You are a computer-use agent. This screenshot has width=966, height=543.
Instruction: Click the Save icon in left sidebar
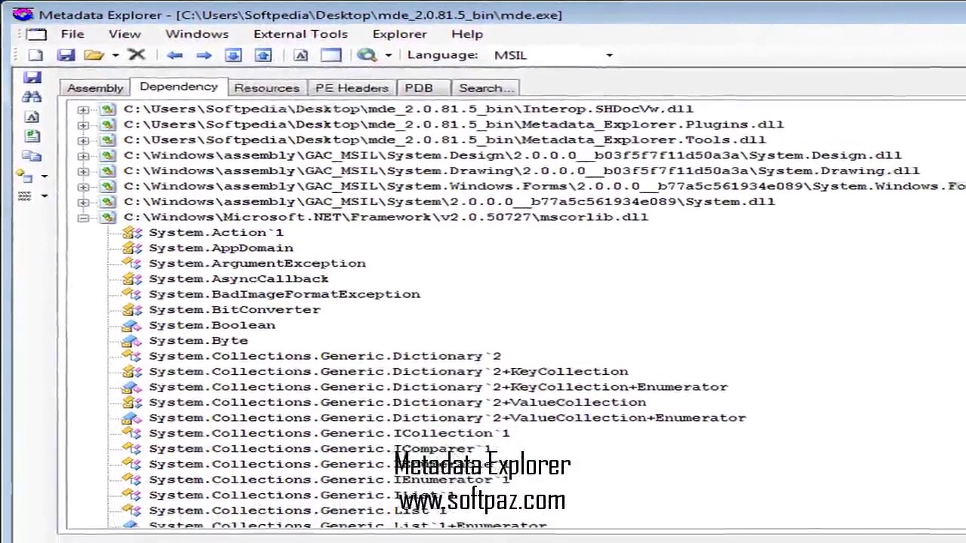(x=32, y=78)
